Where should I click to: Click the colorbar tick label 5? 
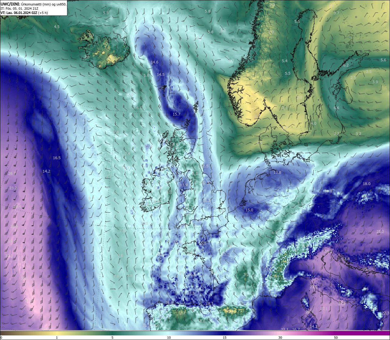112,337
